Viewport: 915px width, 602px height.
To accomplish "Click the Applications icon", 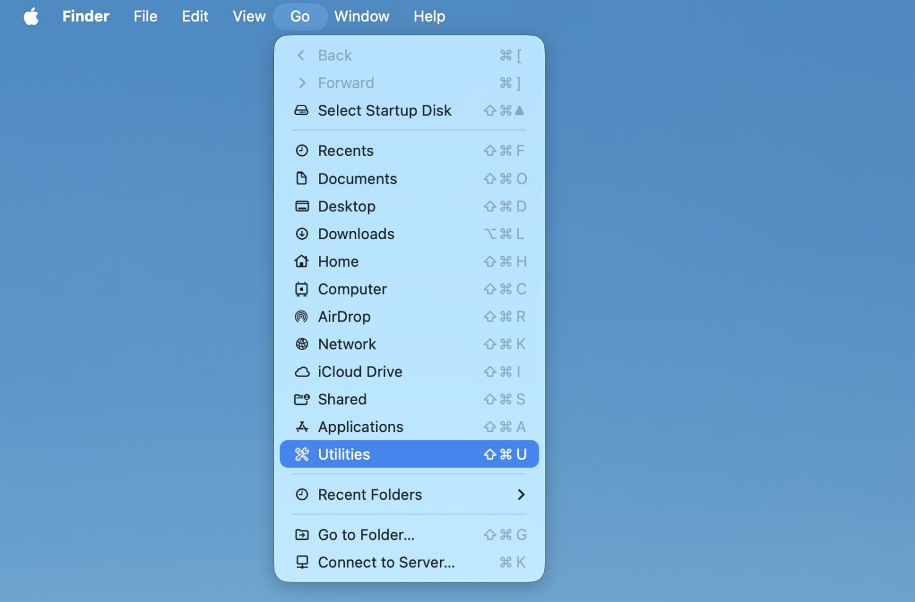I will pyautogui.click(x=302, y=426).
